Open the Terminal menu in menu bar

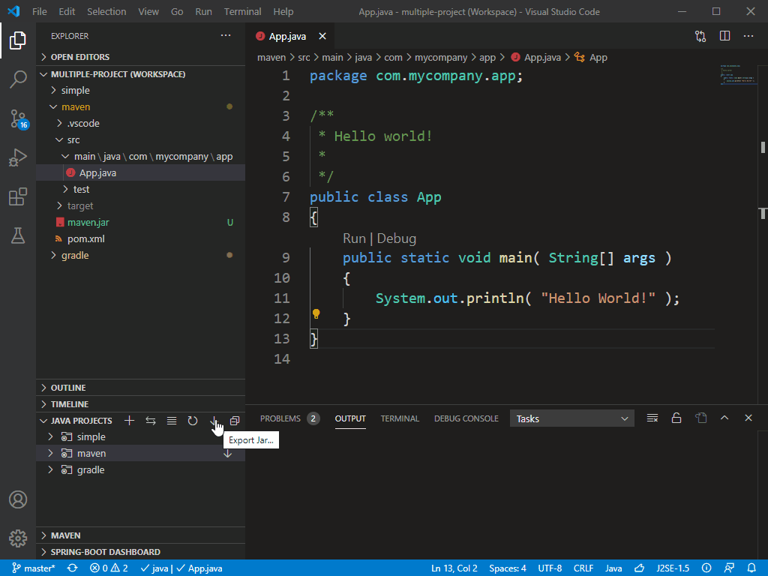tap(242, 11)
